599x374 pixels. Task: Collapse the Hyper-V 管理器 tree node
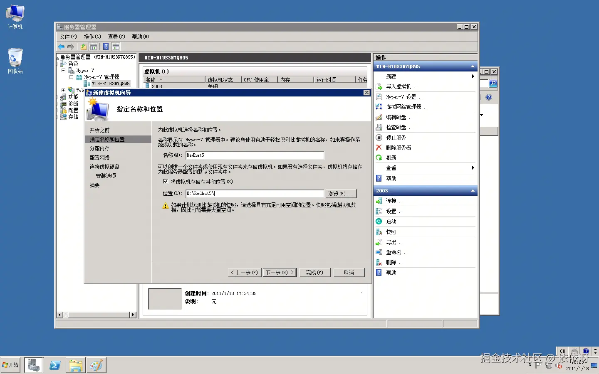pos(71,77)
